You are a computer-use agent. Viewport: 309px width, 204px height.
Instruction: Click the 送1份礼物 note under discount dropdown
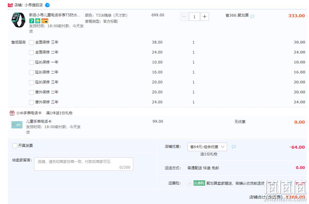209,154
